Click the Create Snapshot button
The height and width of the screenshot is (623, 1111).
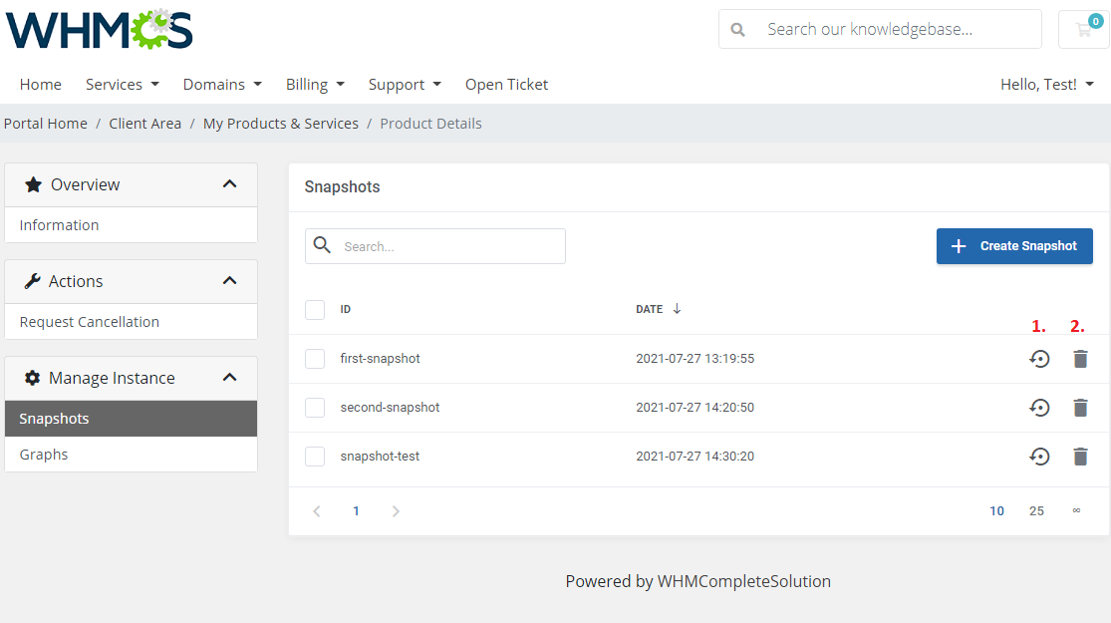click(x=1014, y=246)
